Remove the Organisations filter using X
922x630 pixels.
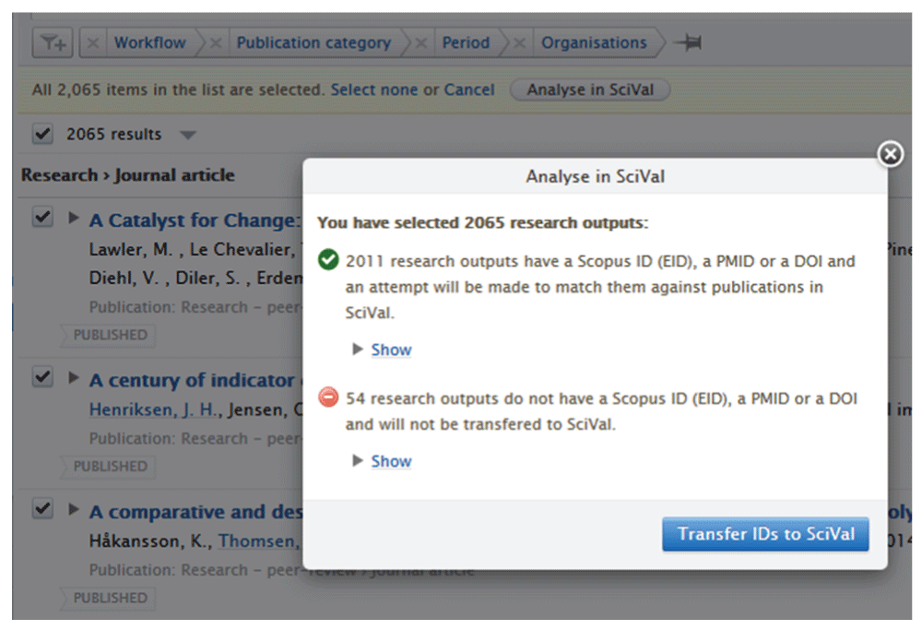(519, 43)
